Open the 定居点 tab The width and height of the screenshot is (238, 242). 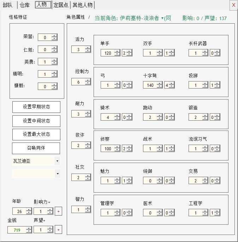pyautogui.click(x=61, y=5)
